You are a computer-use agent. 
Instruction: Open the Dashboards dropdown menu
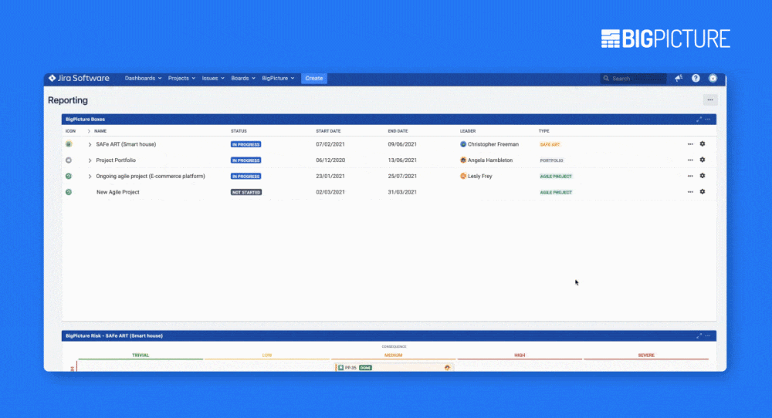143,78
